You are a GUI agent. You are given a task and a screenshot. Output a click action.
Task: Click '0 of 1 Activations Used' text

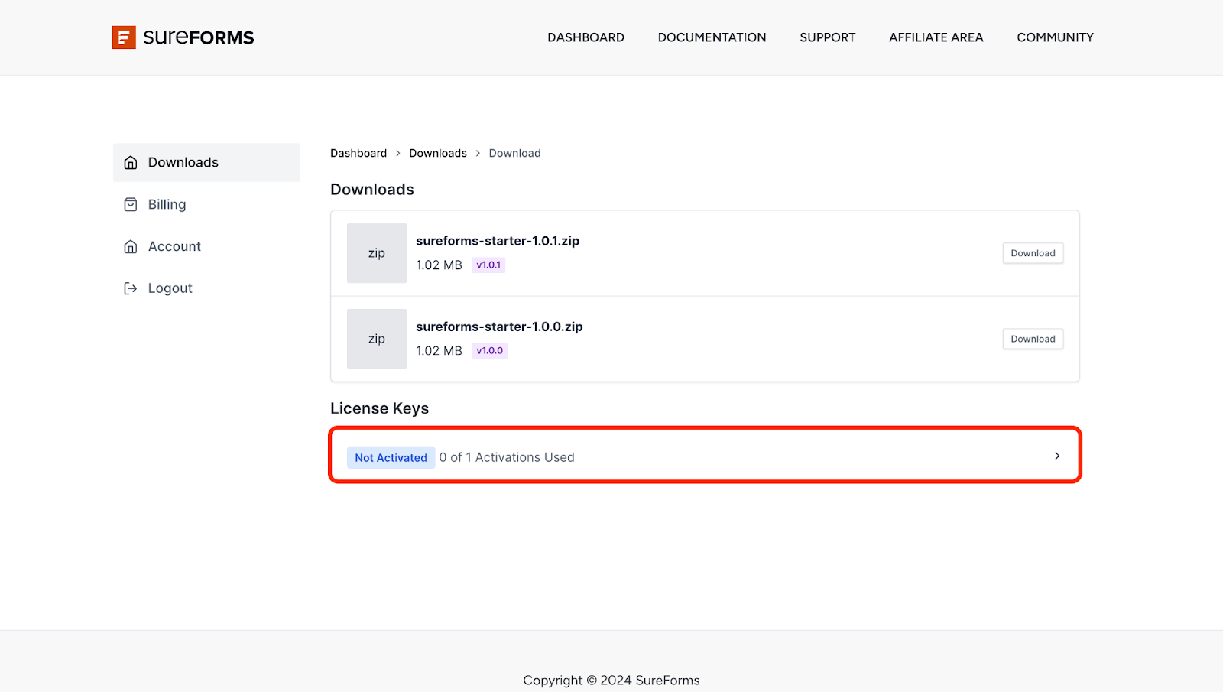(507, 457)
